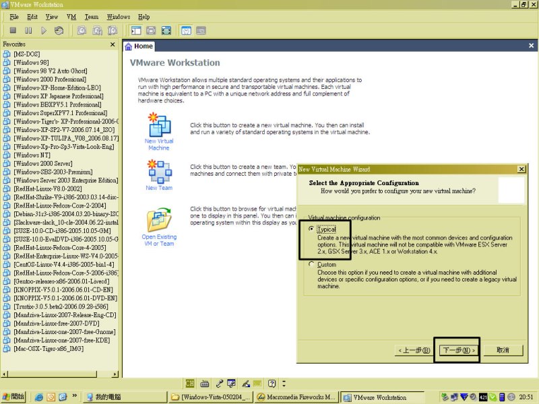
Task: Switch to Macromedia Fireworks taskbar window
Action: pyautogui.click(x=296, y=397)
